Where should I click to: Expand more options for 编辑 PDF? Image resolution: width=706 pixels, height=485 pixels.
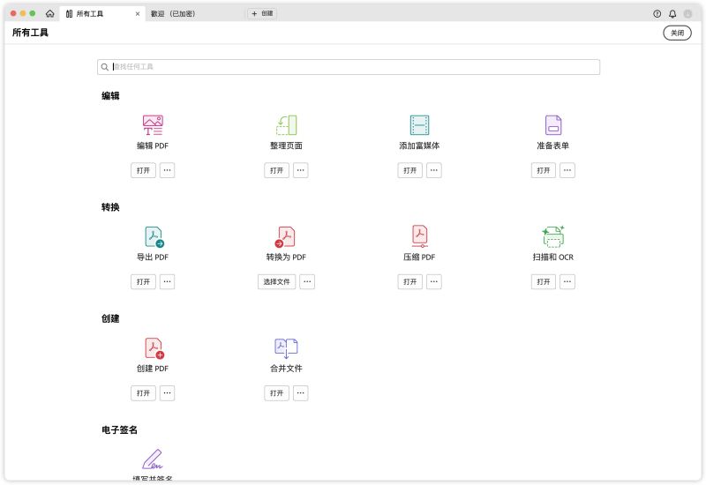[167, 170]
